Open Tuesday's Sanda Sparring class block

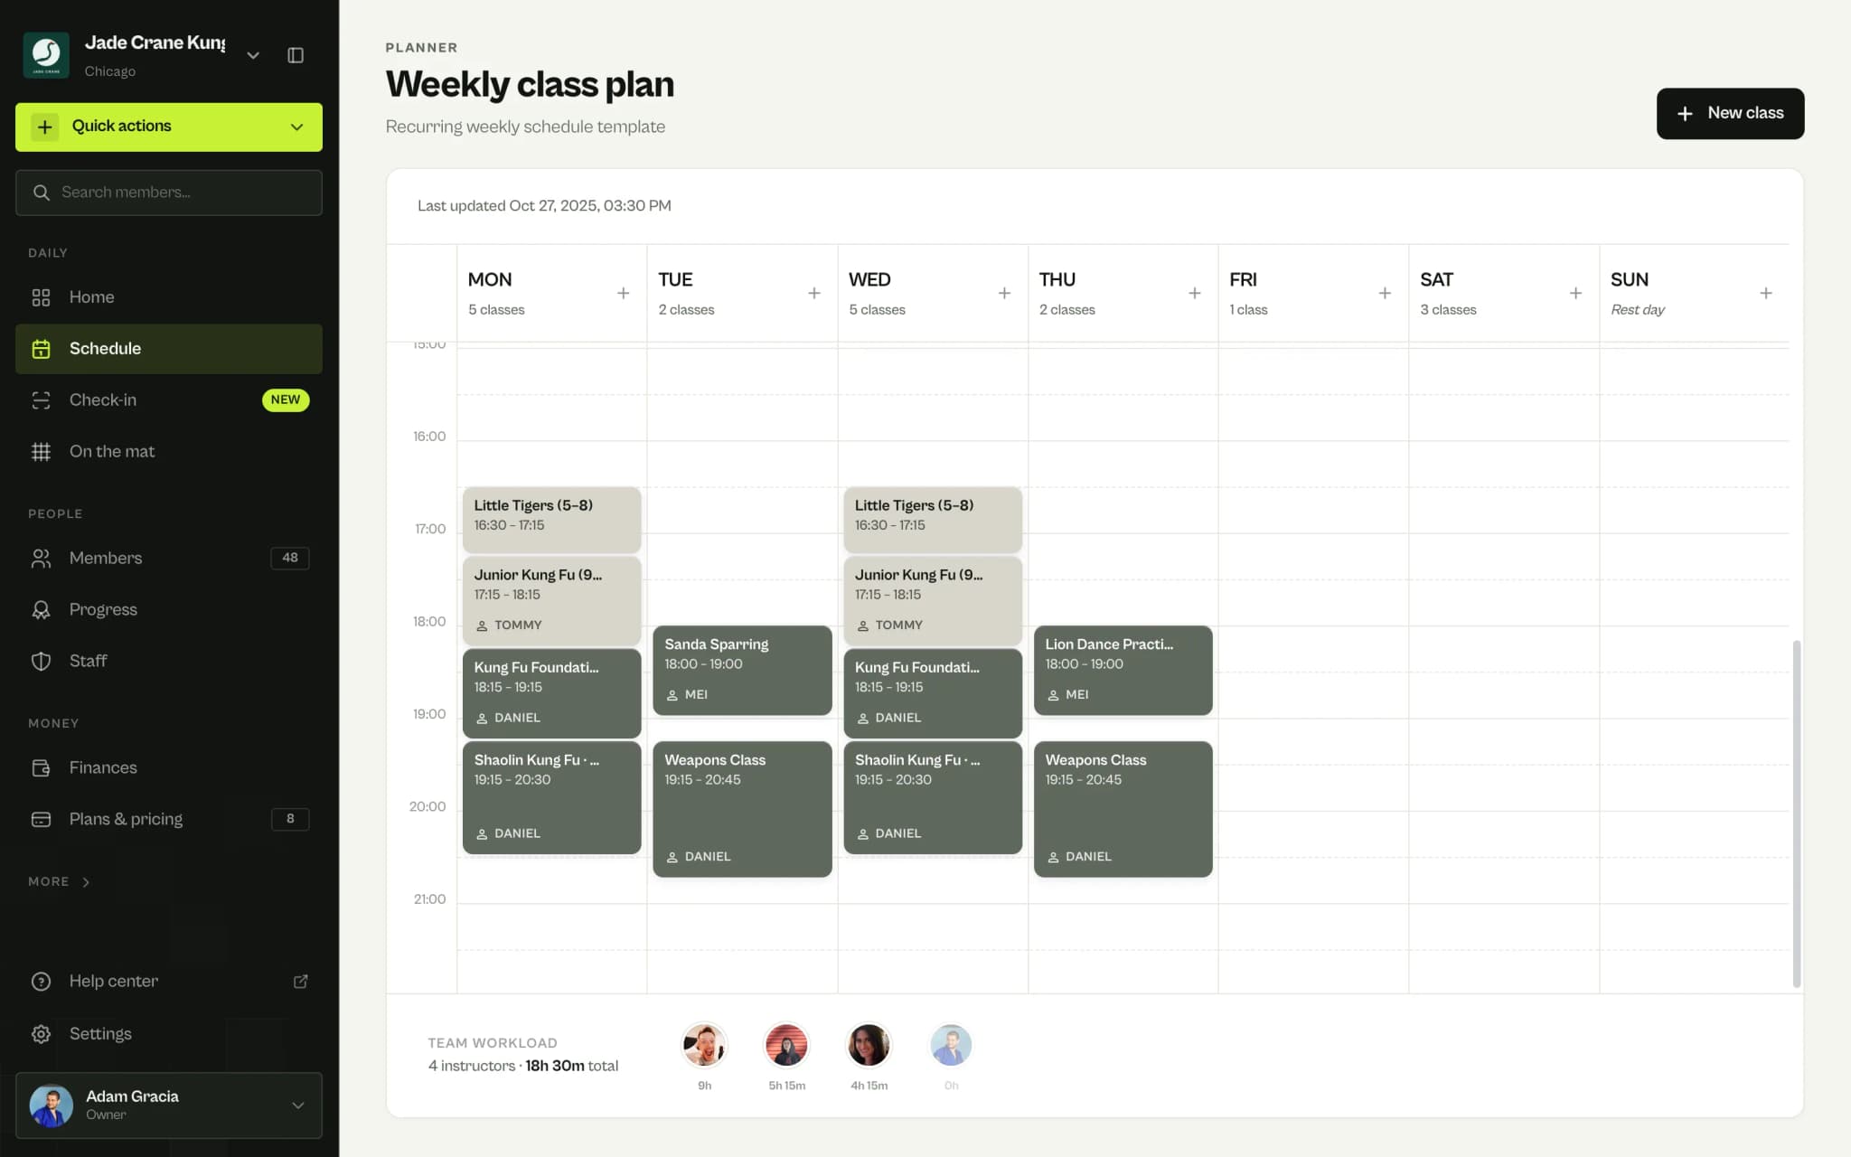pyautogui.click(x=742, y=670)
